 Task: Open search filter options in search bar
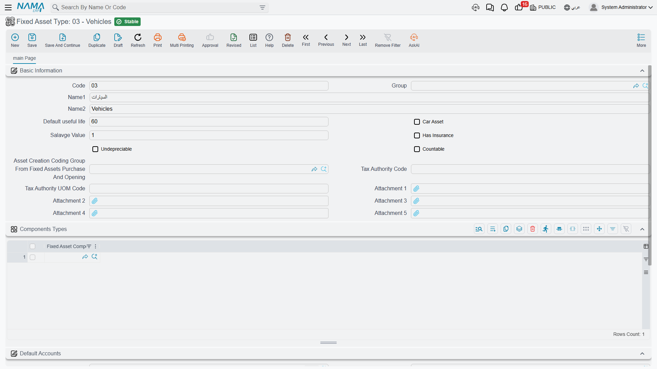262,8
